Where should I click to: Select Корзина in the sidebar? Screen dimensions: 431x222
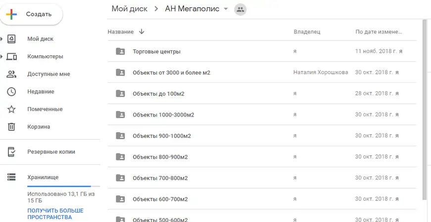tap(39, 127)
